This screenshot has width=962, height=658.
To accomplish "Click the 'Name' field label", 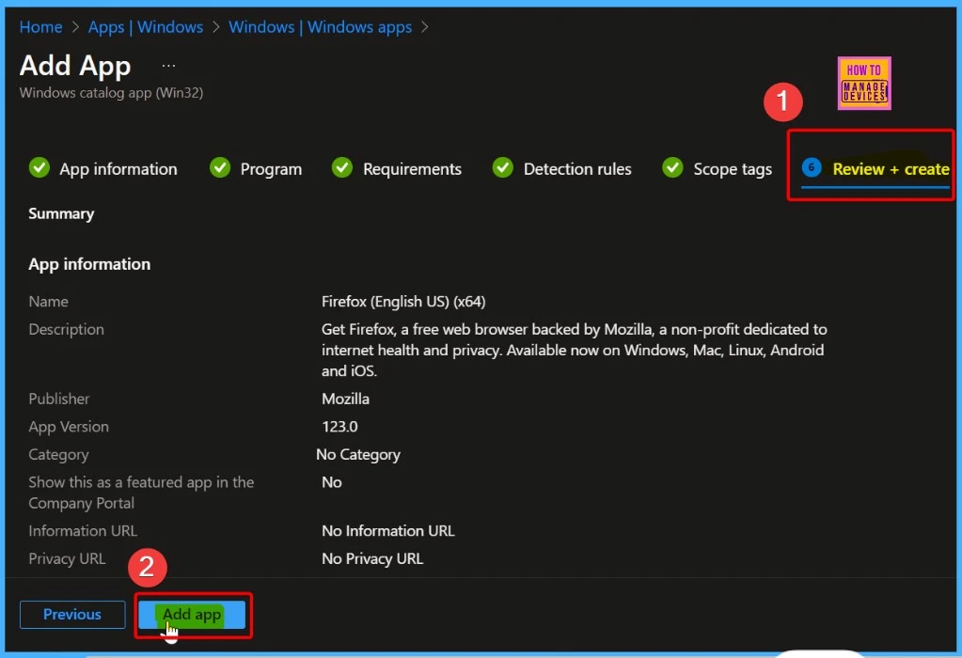I will pos(49,302).
